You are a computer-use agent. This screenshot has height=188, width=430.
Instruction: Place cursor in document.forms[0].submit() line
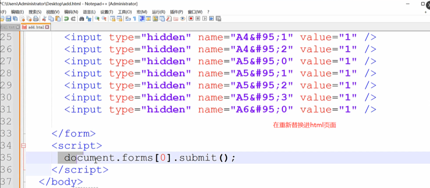[150, 158]
